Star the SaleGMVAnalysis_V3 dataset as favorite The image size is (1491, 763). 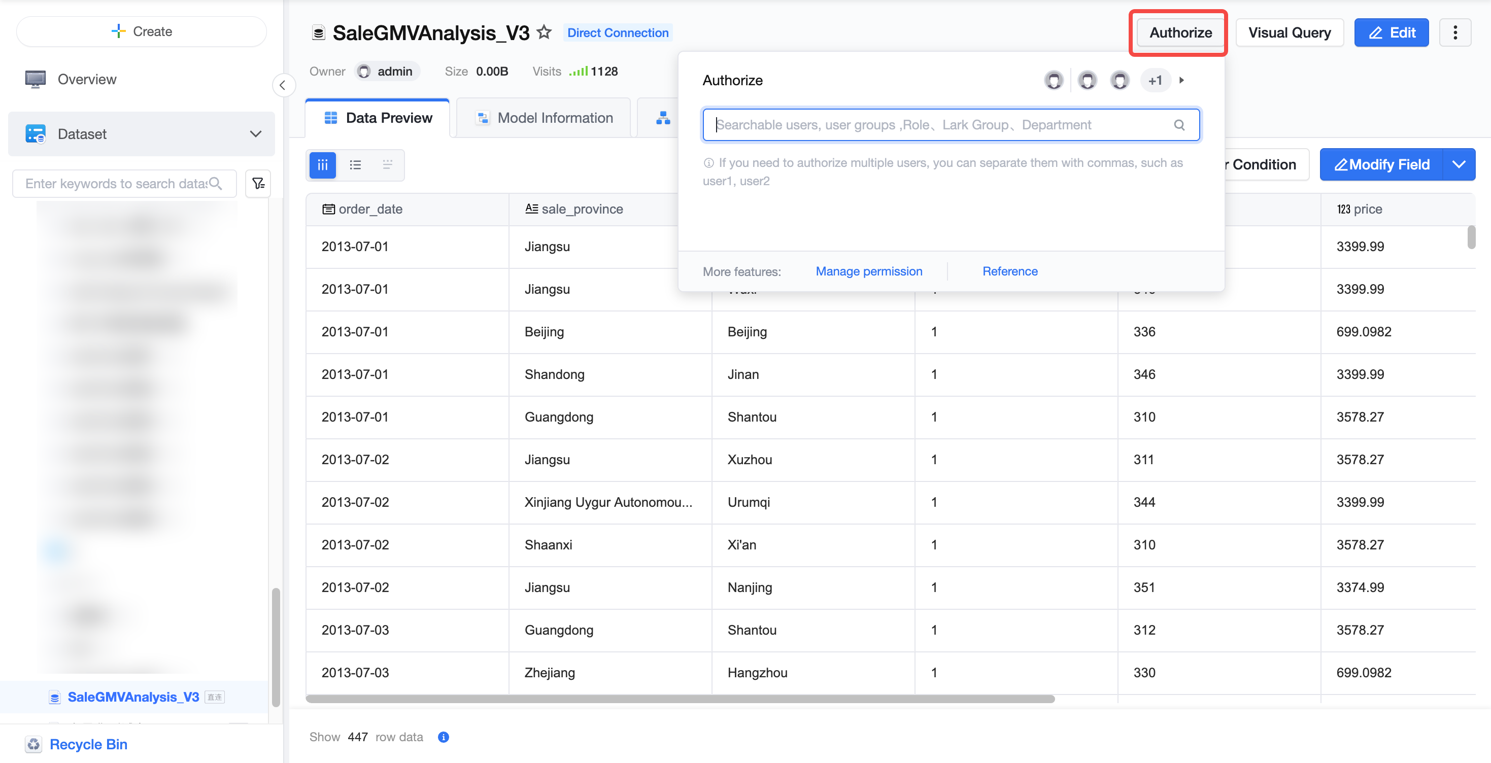coord(544,32)
